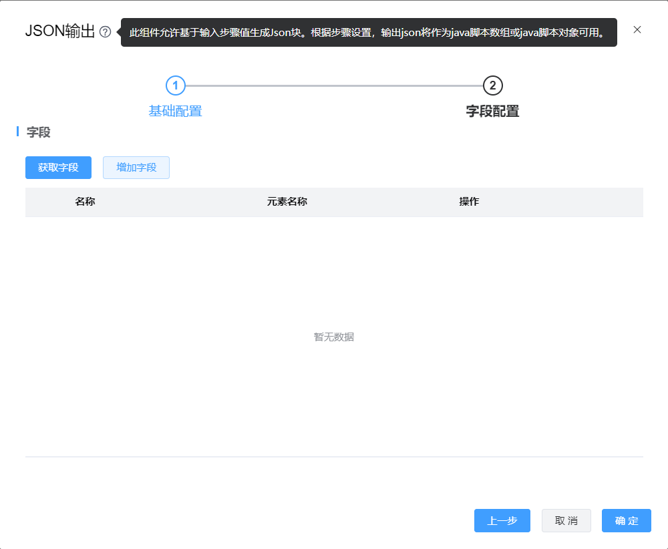Click the progress line between the steps
This screenshot has width=668, height=549.
pos(334,85)
